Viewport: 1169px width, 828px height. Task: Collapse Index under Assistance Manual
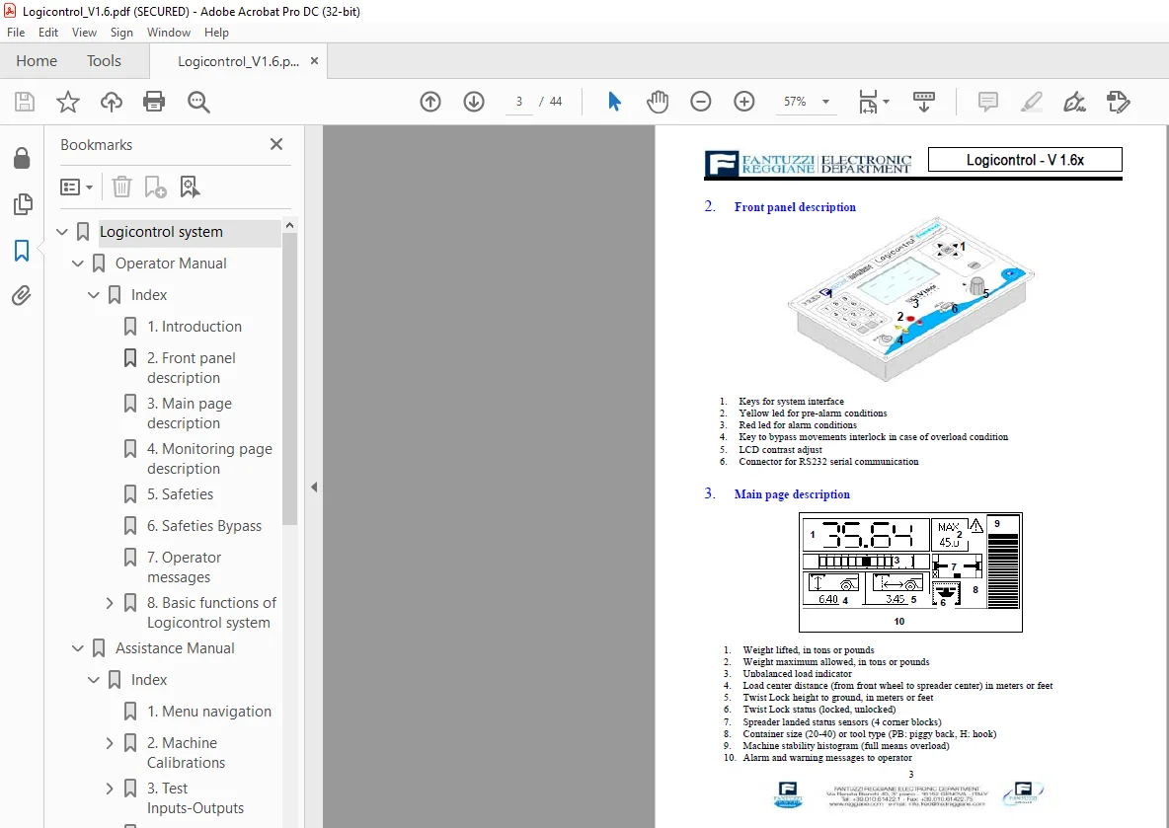pos(93,680)
